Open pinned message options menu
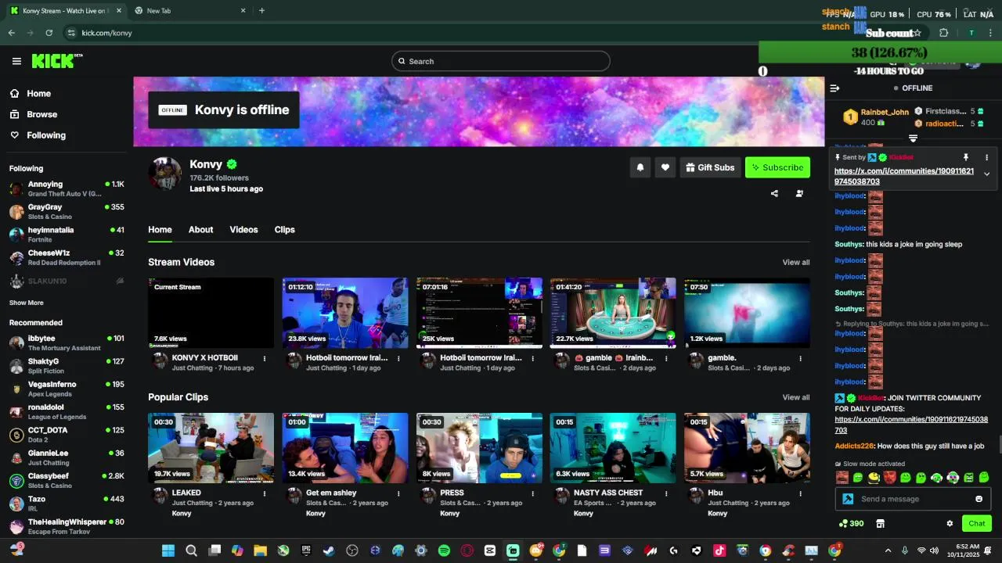Viewport: 1002px width, 563px height. pyautogui.click(x=986, y=157)
